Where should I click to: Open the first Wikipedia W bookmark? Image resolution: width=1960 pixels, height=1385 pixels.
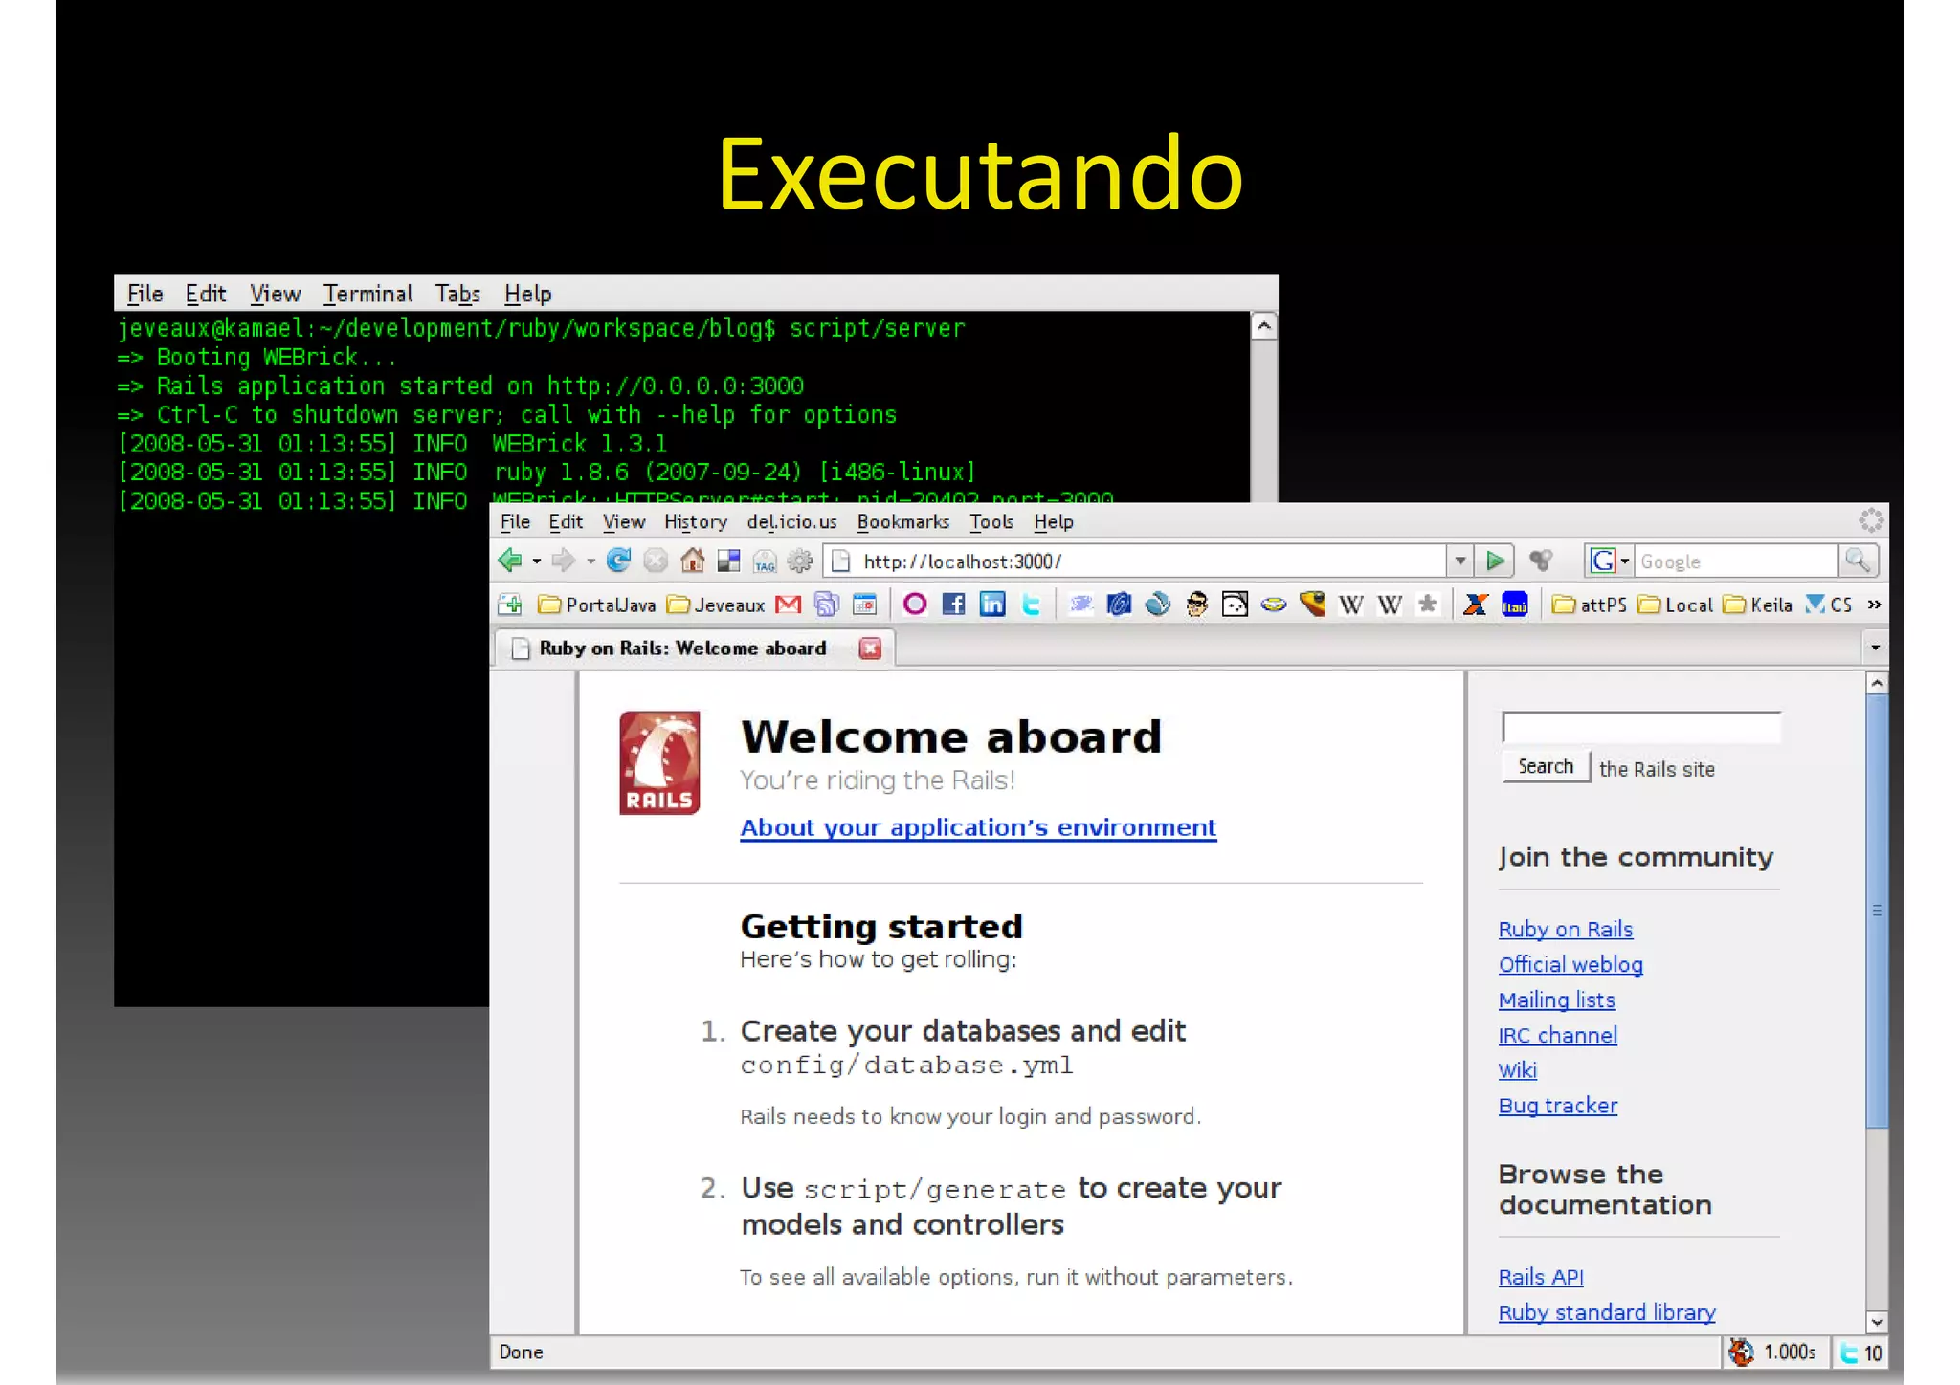(1350, 605)
